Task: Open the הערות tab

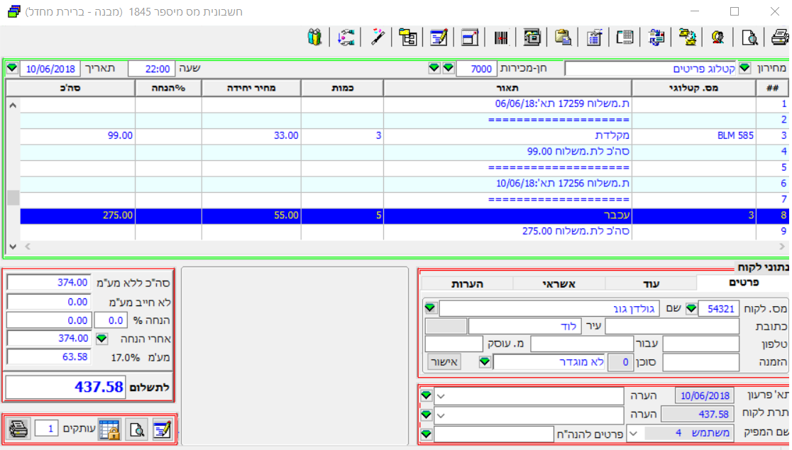Action: pos(467,284)
